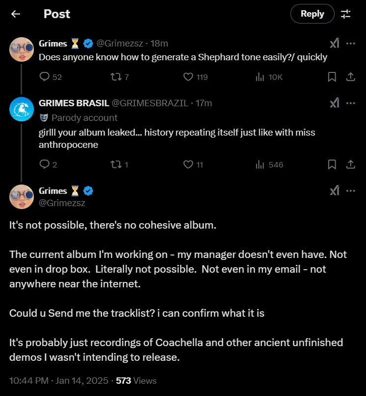Screen dimensions: 366x396
Task: Like the GRIMES BRASIL leak reply
Action: click(188, 164)
